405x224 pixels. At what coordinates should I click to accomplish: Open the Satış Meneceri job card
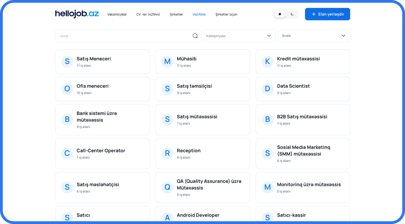102,62
